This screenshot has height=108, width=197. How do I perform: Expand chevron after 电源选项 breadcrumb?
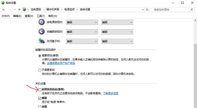tap(77, 10)
